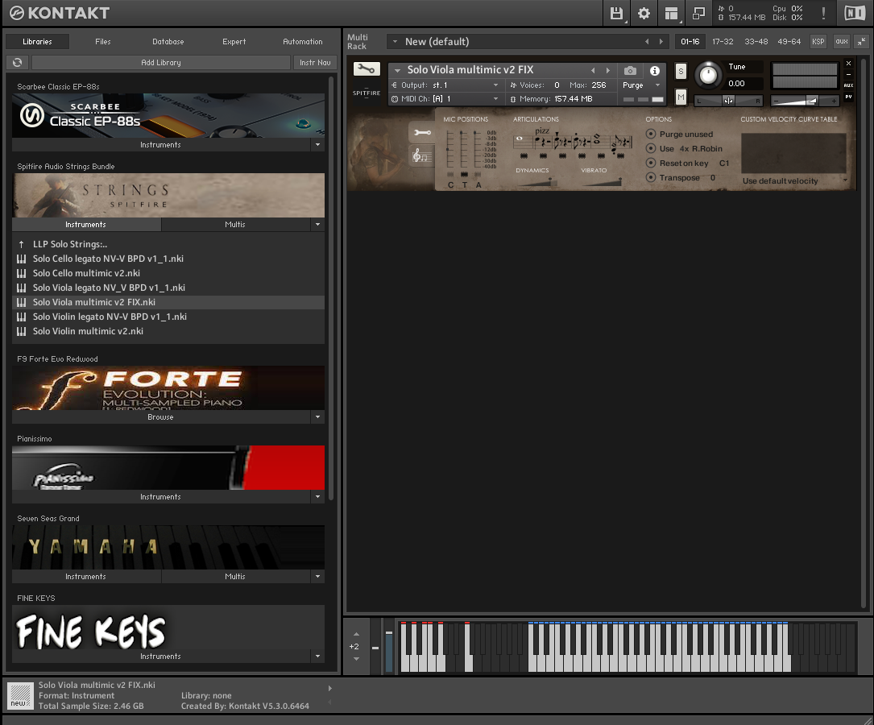Click instrument snapshot camera icon

[x=630, y=70]
